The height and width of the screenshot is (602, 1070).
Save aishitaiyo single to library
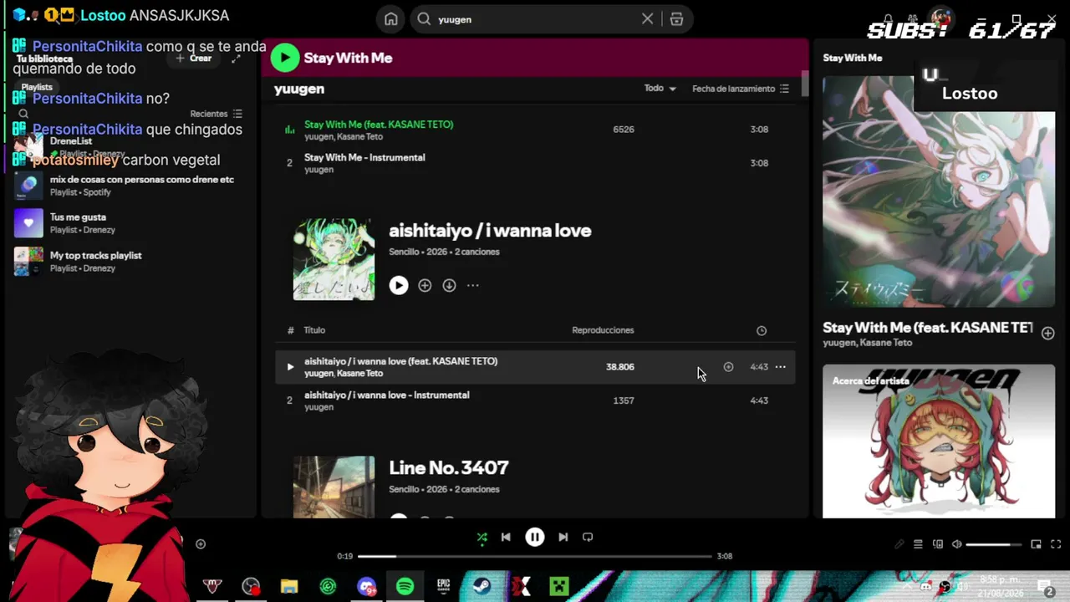point(425,285)
